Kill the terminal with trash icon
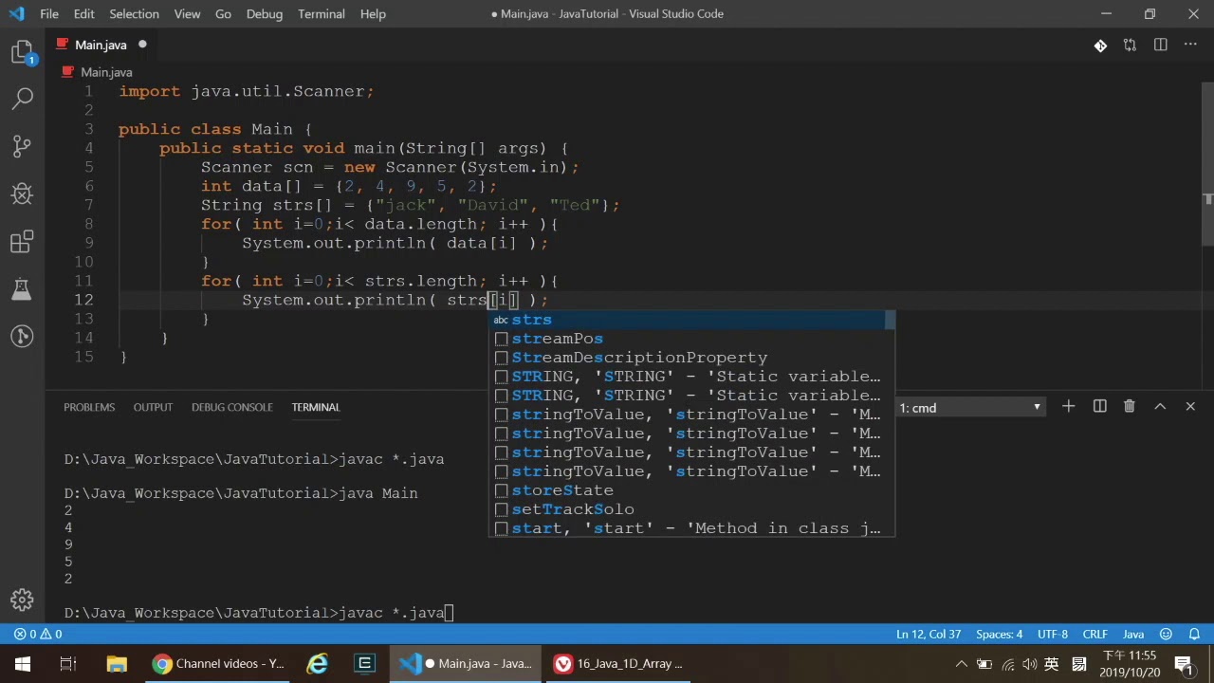The height and width of the screenshot is (683, 1214). 1129,406
